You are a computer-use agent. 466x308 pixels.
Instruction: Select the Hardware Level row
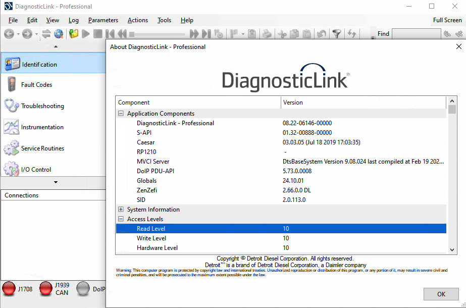(281, 247)
